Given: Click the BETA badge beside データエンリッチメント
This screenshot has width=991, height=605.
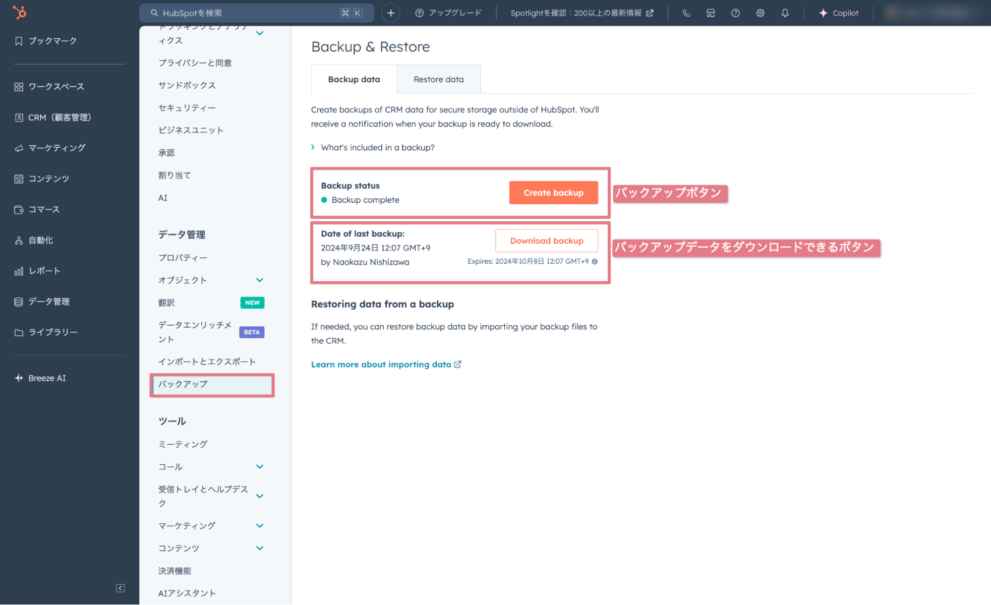Looking at the screenshot, I should click(x=252, y=332).
